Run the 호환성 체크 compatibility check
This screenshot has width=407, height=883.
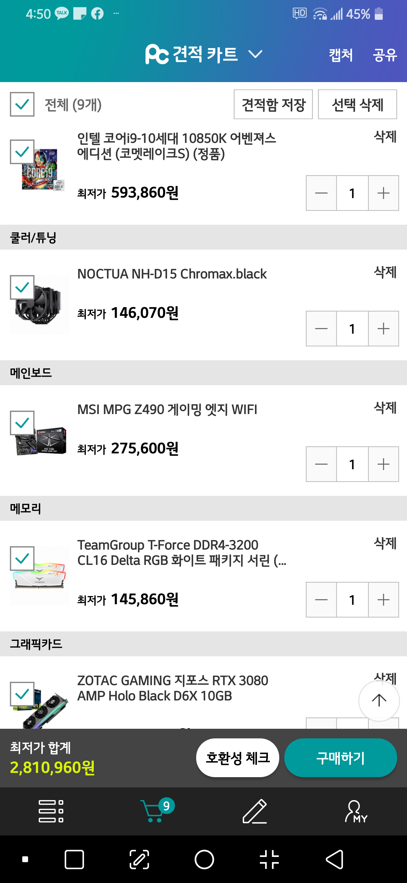click(238, 758)
